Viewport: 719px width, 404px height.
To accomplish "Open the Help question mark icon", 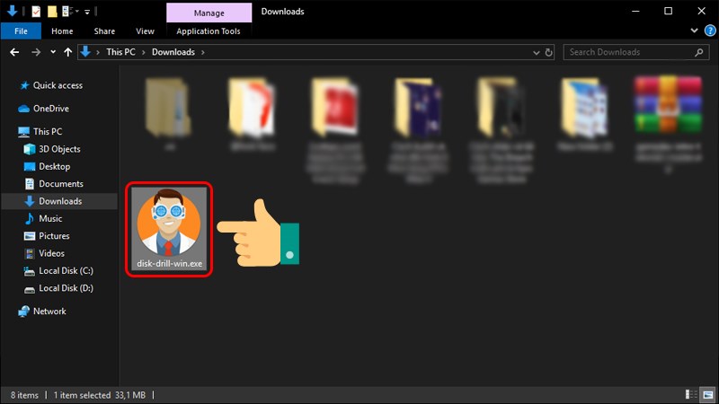I will tap(709, 31).
